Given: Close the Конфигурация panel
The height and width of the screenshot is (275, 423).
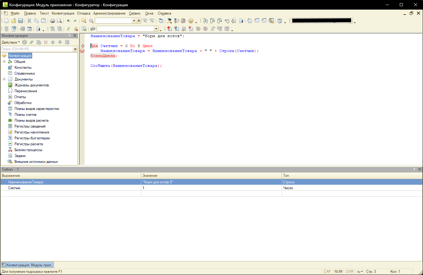Looking at the screenshot, I should tap(75, 36).
